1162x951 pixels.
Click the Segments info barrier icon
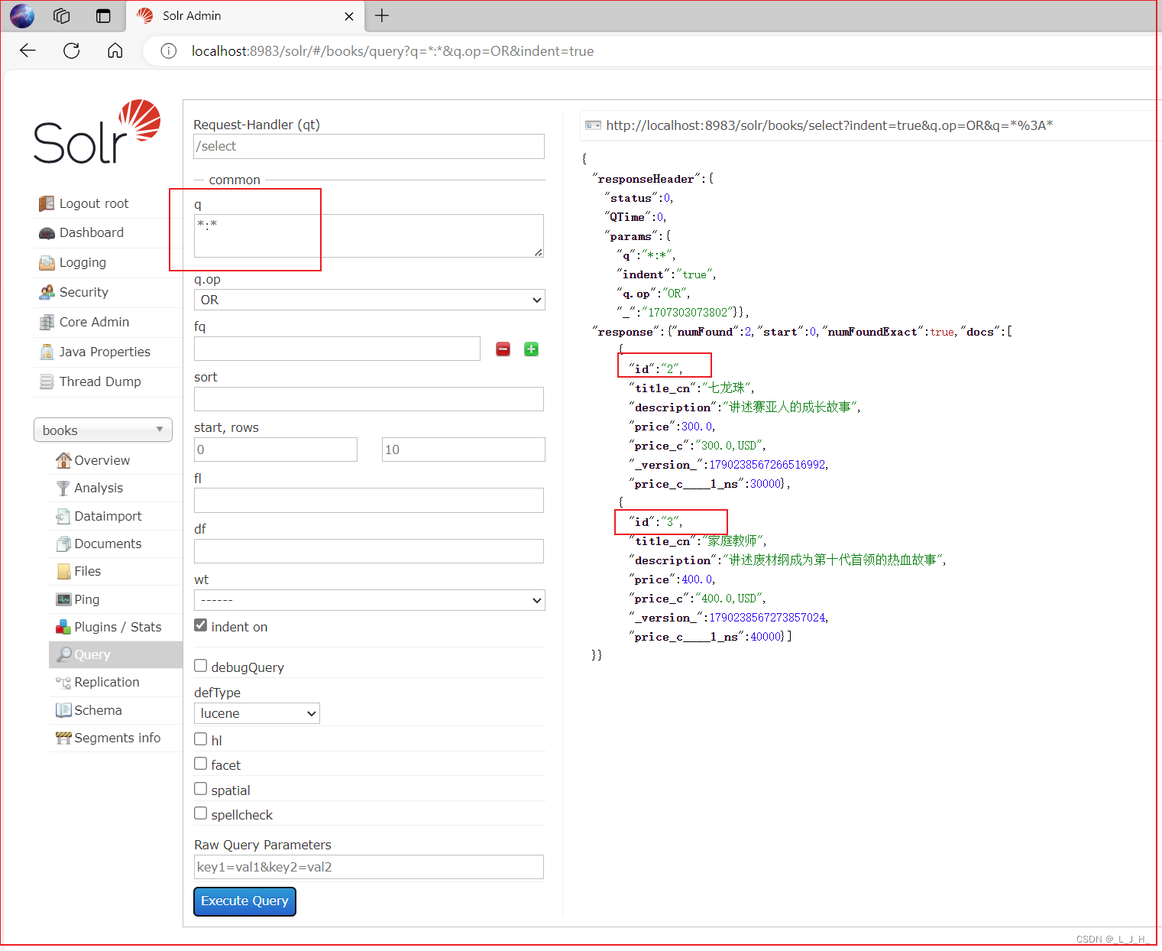pos(63,738)
